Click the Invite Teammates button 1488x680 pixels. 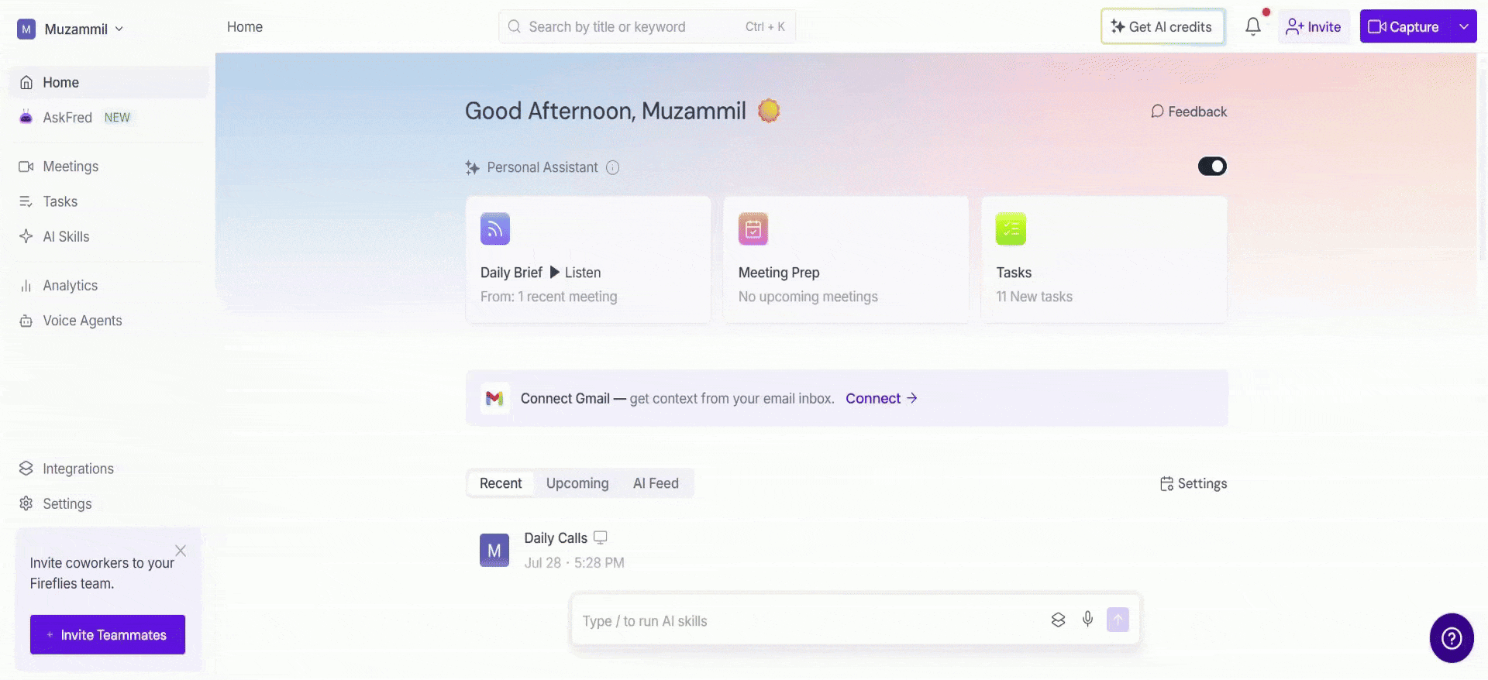(108, 634)
